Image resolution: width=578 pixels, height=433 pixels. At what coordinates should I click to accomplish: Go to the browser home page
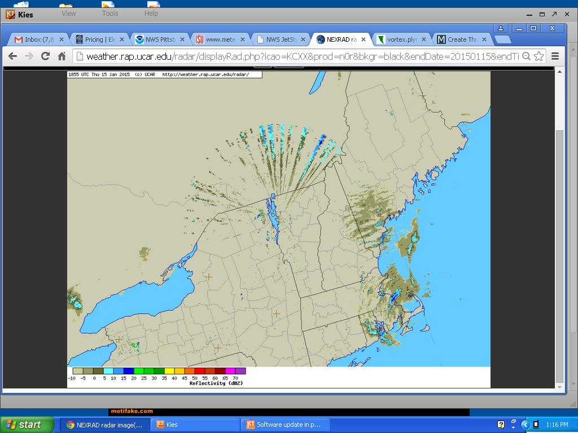click(x=62, y=56)
